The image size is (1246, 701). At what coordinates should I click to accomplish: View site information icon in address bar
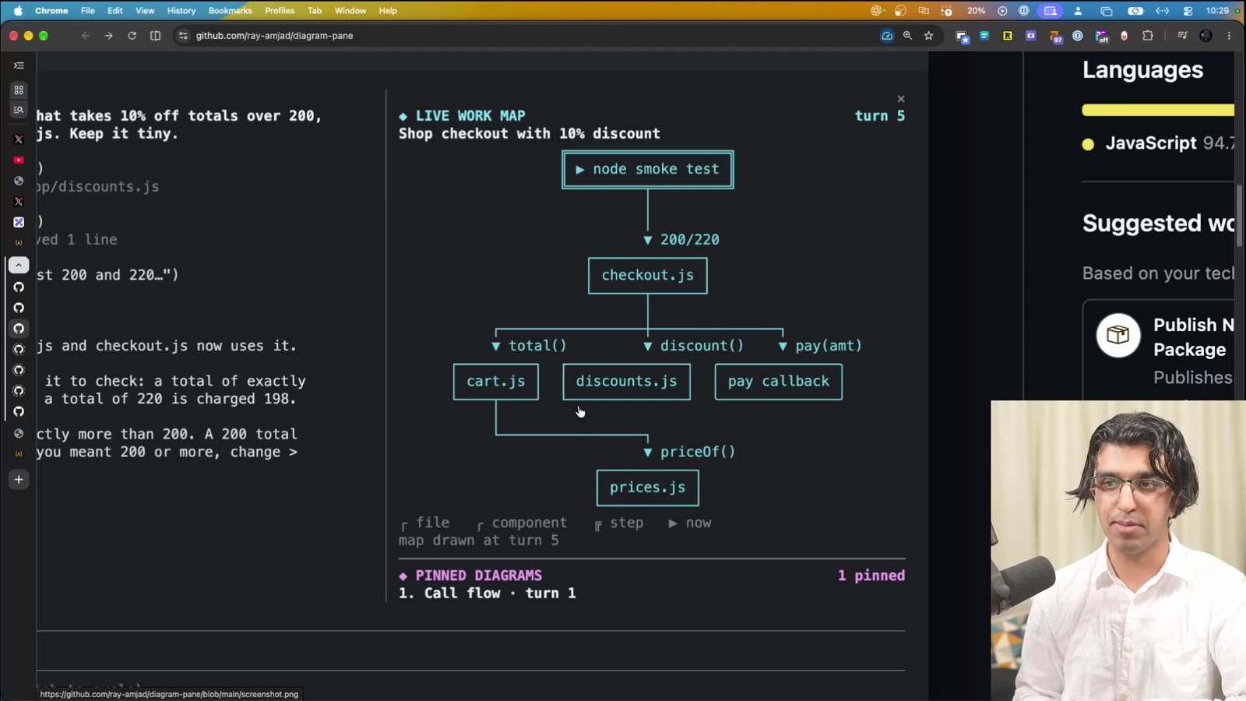coord(183,36)
